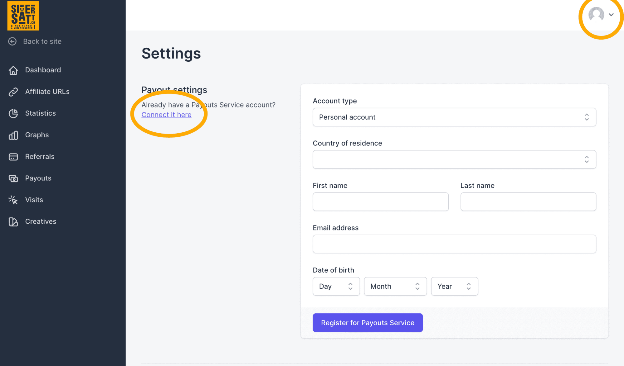Click the Statistics pie chart icon

(x=13, y=113)
